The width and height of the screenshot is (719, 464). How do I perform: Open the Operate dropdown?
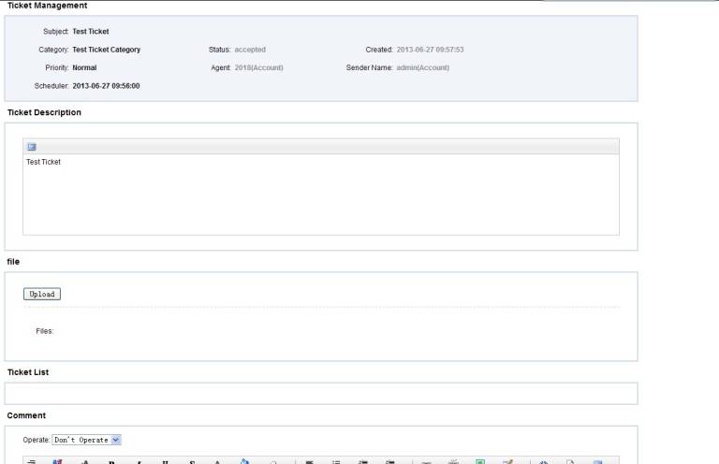(87, 440)
